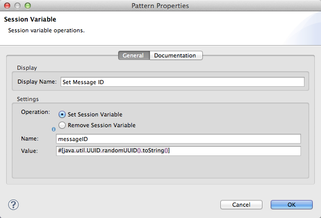Click the Display Name label

pos(36,82)
